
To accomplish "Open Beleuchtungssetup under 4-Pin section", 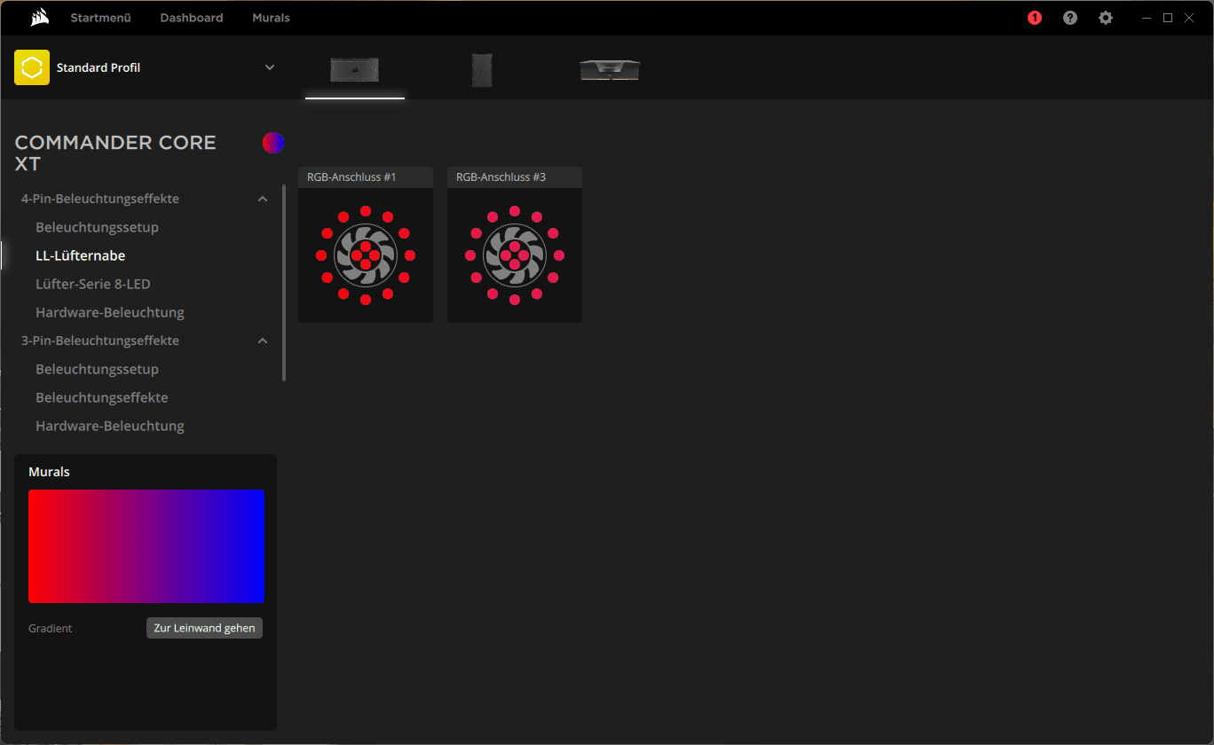I will [x=98, y=227].
